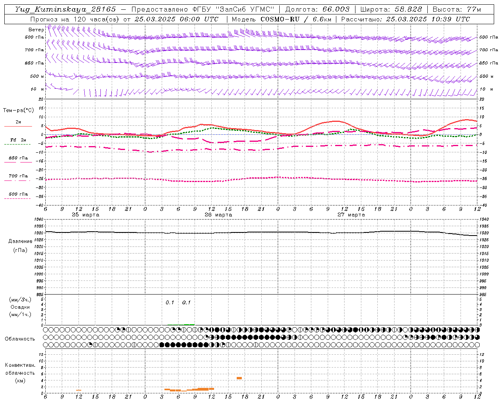500x400 pixels.
Task: Click the 850 гПа entry in temperature legend
Action: [x=18, y=158]
